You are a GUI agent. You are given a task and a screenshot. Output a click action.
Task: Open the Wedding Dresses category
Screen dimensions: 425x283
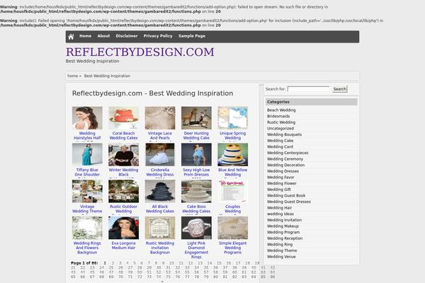(283, 171)
